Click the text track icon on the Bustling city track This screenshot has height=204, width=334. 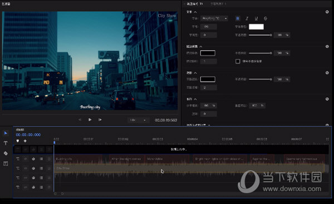(18, 159)
